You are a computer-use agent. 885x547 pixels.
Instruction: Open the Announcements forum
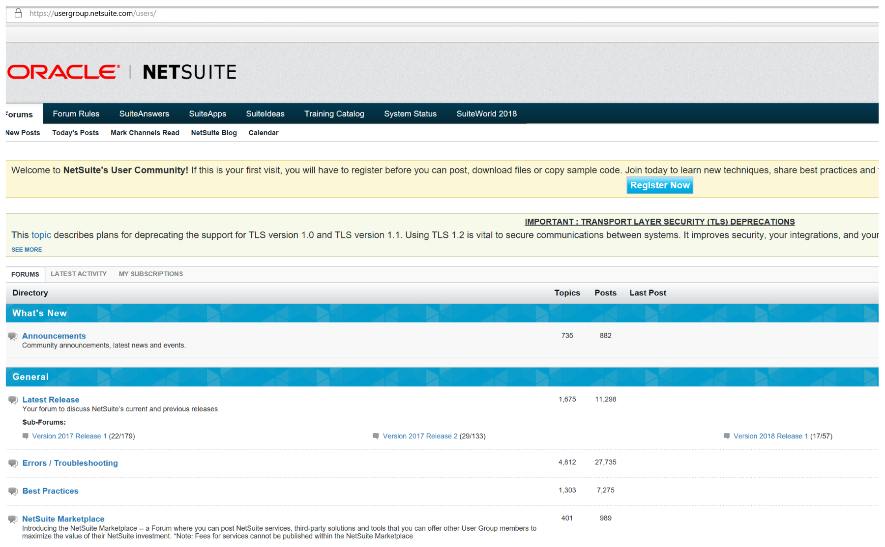(54, 336)
